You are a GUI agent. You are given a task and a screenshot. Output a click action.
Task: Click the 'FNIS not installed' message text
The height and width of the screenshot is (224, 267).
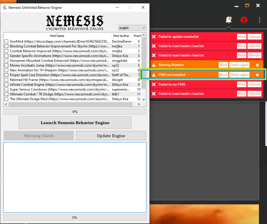tap(172, 75)
